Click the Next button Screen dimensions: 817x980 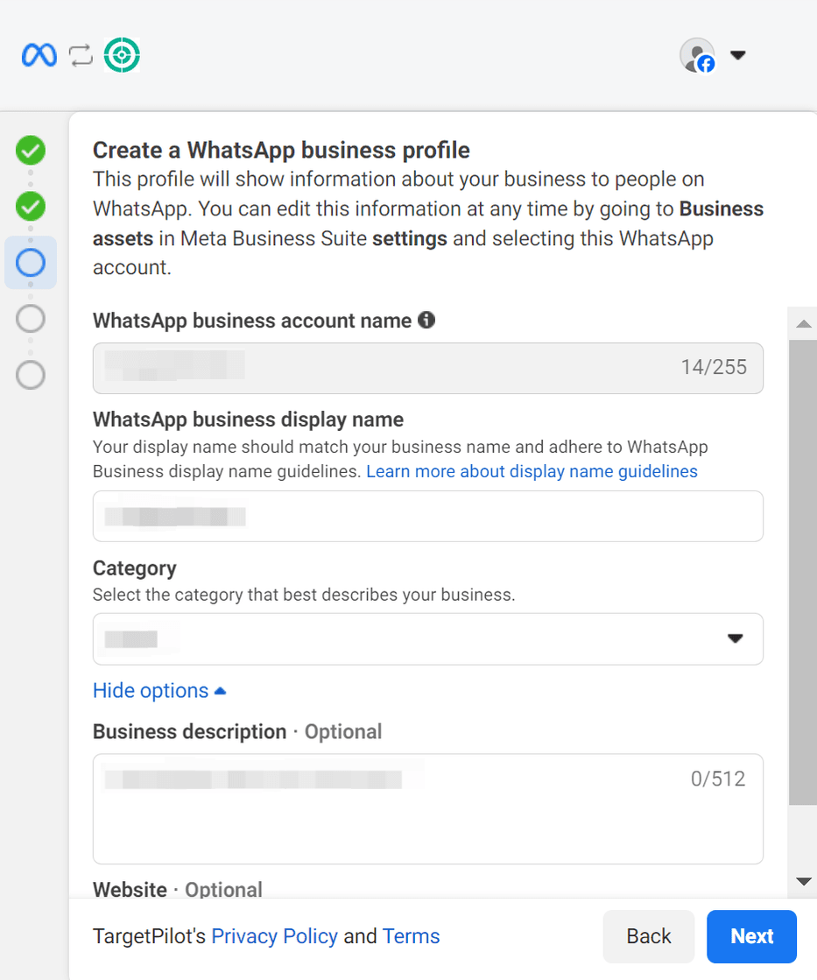tap(752, 936)
